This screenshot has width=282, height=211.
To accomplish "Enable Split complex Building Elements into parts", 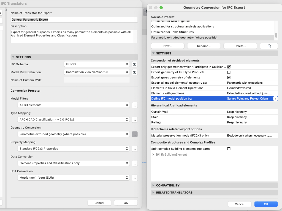I will pyautogui.click(x=229, y=149).
